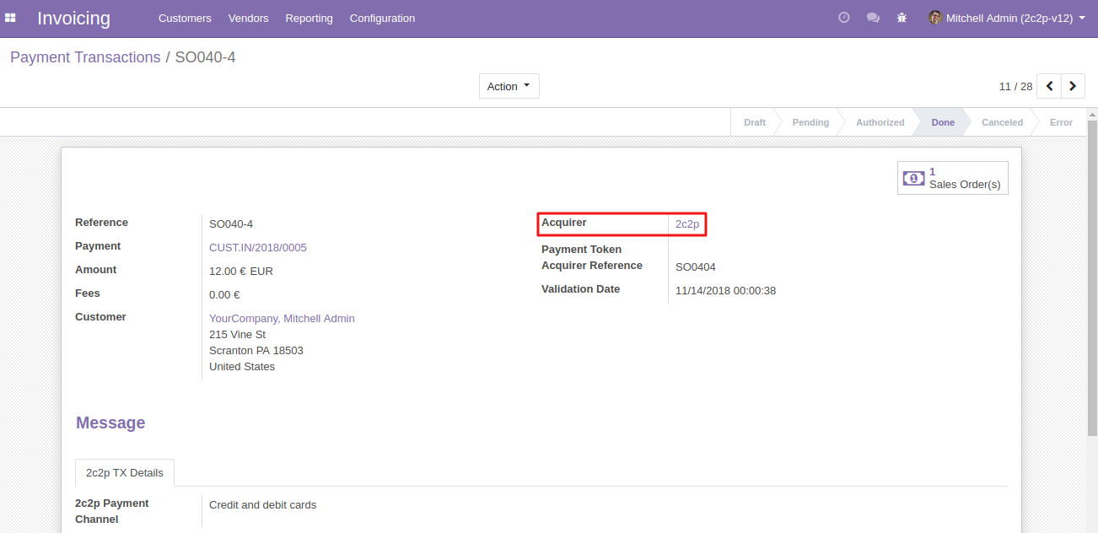Image resolution: width=1098 pixels, height=533 pixels.
Task: Open the Action dropdown
Action: (x=509, y=86)
